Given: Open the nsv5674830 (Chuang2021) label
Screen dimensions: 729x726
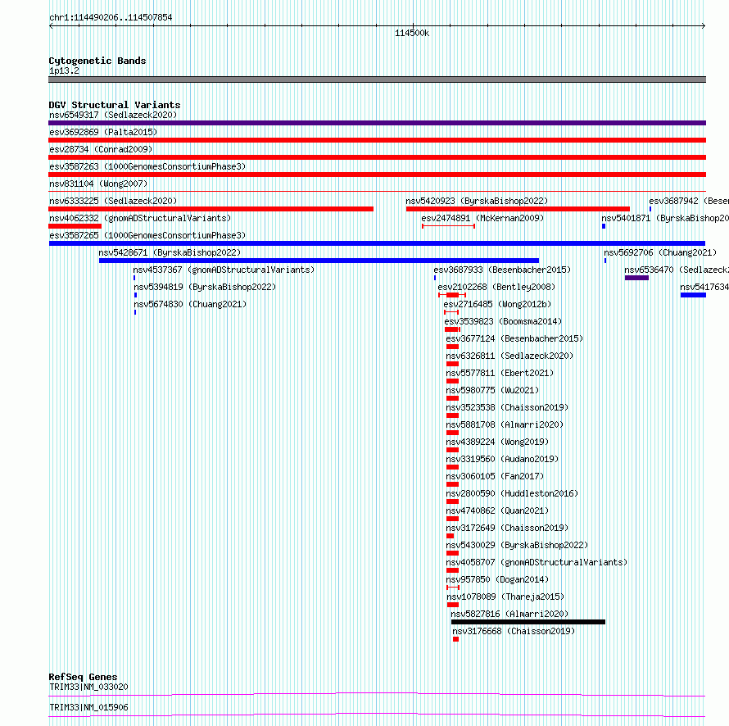Looking at the screenshot, I should 190,304.
